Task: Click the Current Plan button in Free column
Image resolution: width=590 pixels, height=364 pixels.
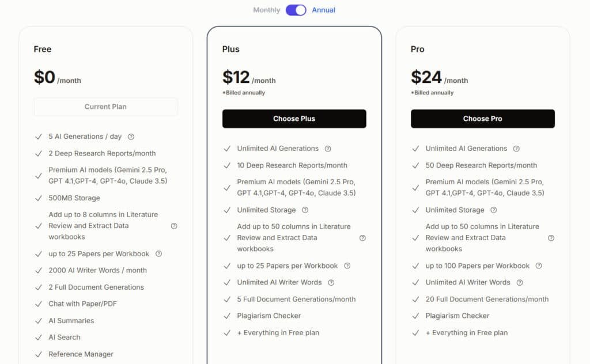Action: coord(105,107)
